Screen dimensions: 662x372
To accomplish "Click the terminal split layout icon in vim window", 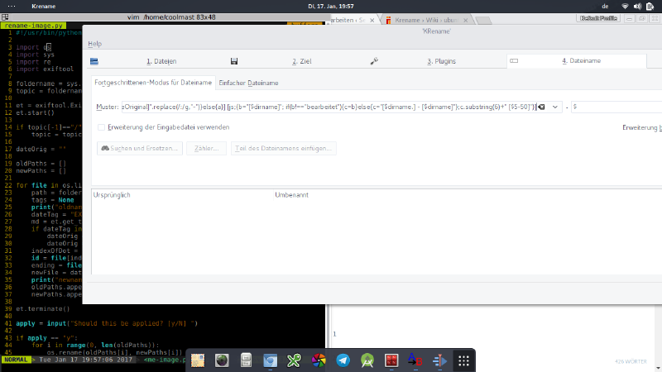I will 5,17.
